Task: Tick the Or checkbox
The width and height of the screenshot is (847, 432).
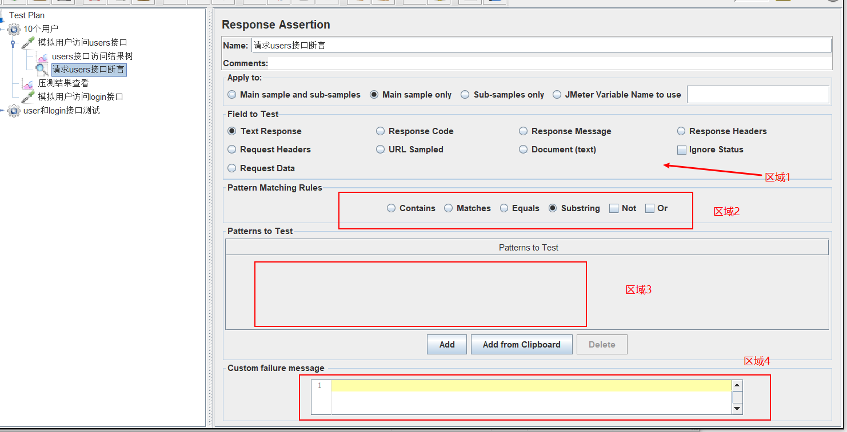Action: pos(650,208)
